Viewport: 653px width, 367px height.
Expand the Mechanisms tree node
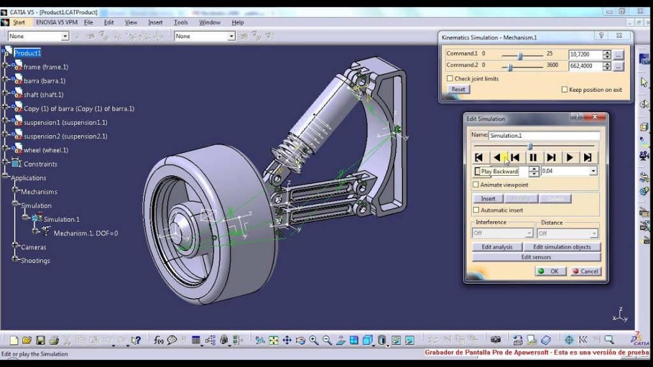(15, 190)
